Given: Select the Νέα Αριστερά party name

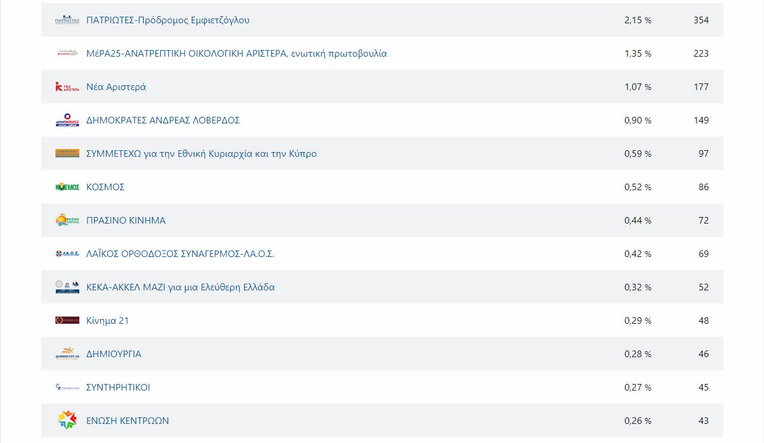Looking at the screenshot, I should (116, 87).
